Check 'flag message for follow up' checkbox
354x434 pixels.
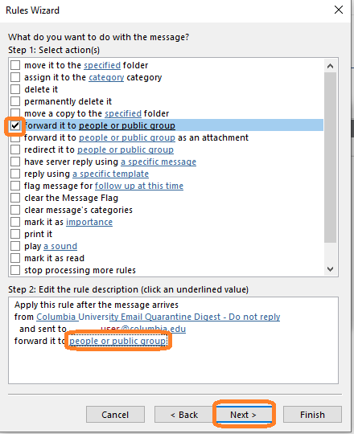(15, 186)
